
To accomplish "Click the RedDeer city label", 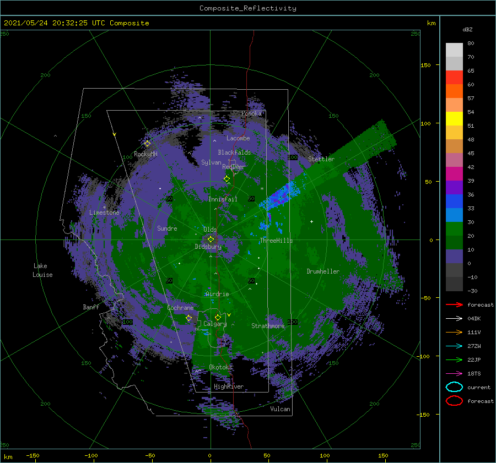I will (234, 167).
